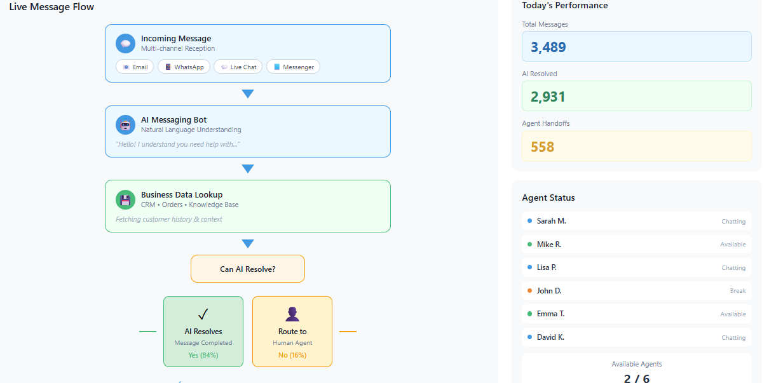
Task: Click the AI Messaging Bot robot icon
Action: [x=125, y=124]
